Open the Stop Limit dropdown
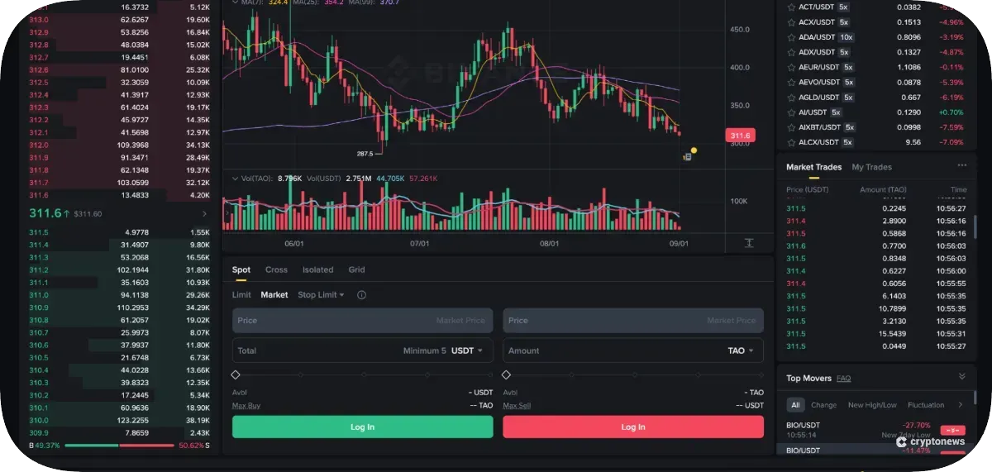This screenshot has width=992, height=472. point(322,295)
